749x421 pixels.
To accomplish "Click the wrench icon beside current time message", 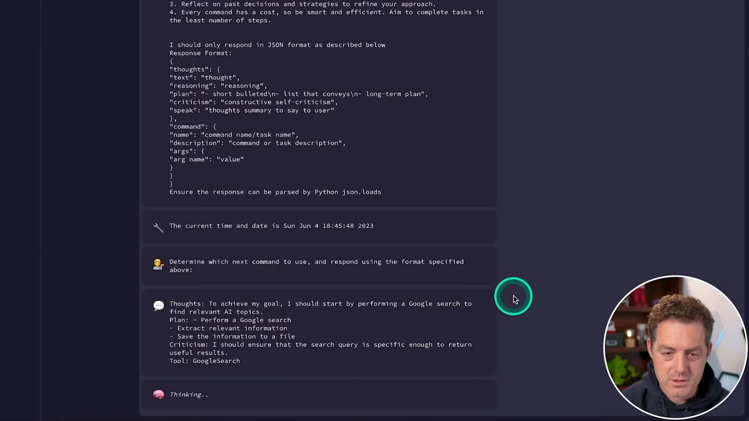I will coord(159,227).
